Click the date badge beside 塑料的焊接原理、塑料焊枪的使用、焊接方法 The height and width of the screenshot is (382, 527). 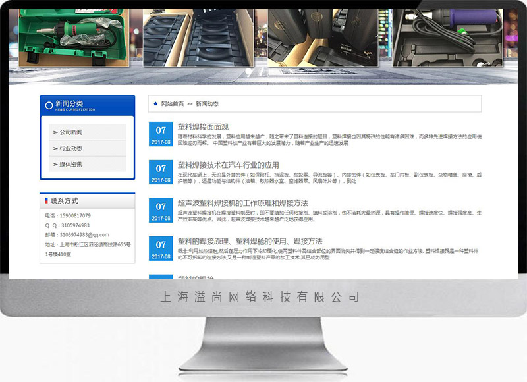(161, 248)
